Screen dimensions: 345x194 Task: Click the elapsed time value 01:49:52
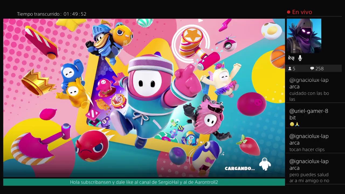tap(75, 14)
